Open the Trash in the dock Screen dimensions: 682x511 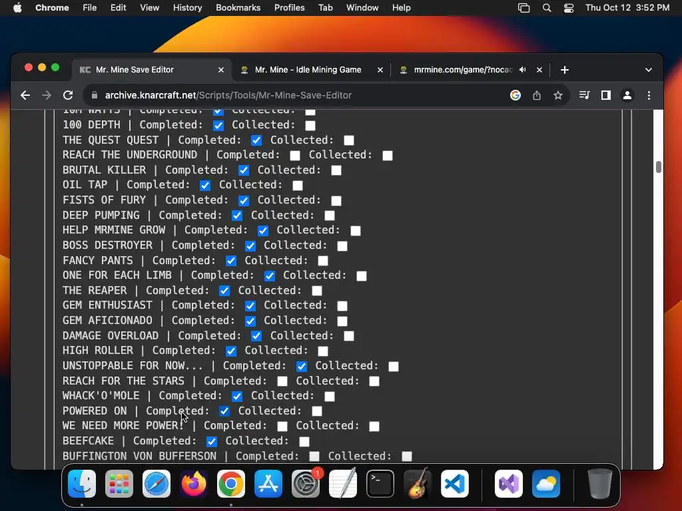(x=600, y=484)
